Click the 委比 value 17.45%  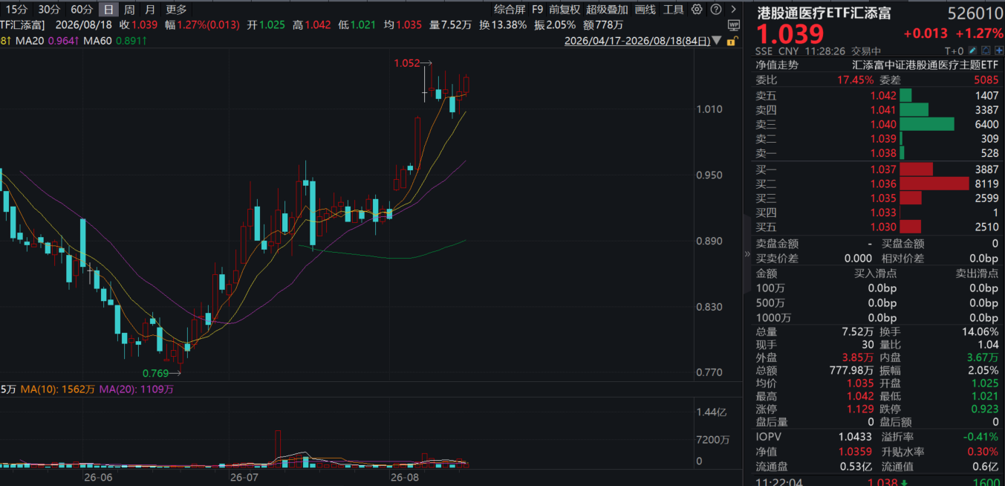point(856,80)
